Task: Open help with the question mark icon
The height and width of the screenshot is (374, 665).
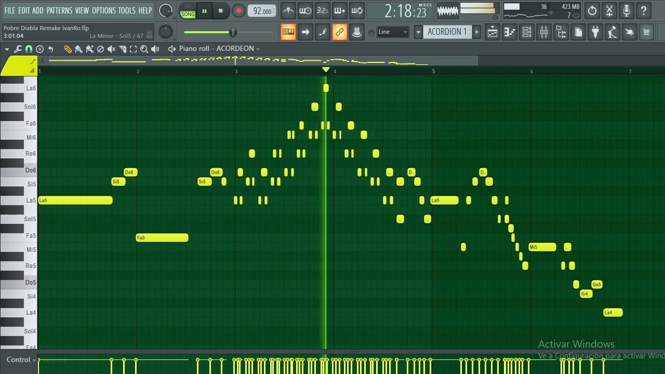Action: (644, 10)
